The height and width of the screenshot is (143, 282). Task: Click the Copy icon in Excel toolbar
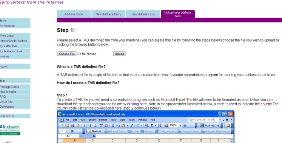pyautogui.click(x=118, y=125)
